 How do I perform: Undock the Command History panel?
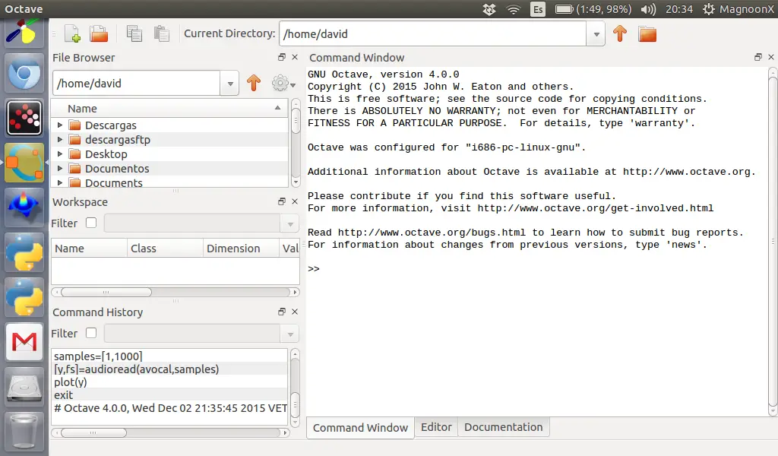point(282,312)
